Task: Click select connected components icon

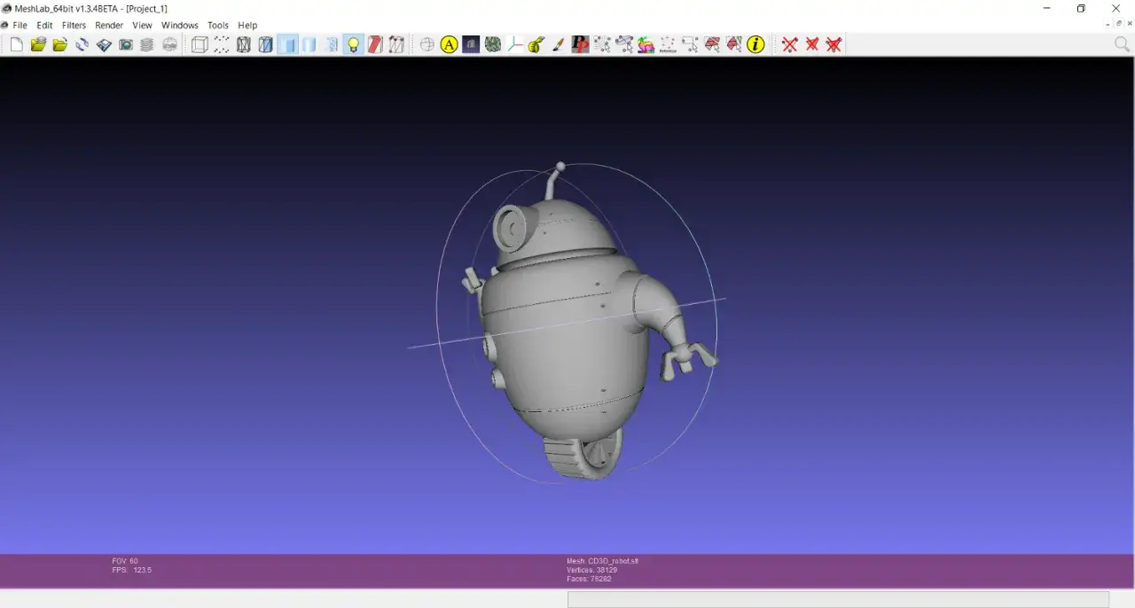Action: (602, 44)
